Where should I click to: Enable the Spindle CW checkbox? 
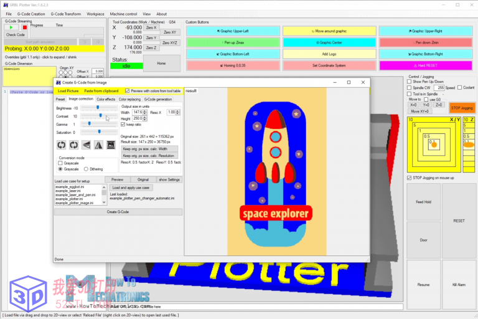[x=409, y=88]
